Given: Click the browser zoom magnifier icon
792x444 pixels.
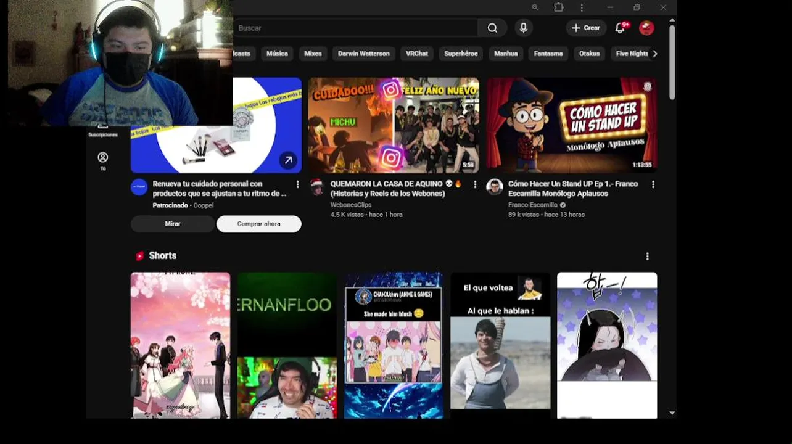Looking at the screenshot, I should 535,7.
